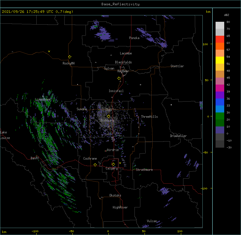Click the Calgary label
The height and width of the screenshot is (235, 241).
click(x=112, y=168)
